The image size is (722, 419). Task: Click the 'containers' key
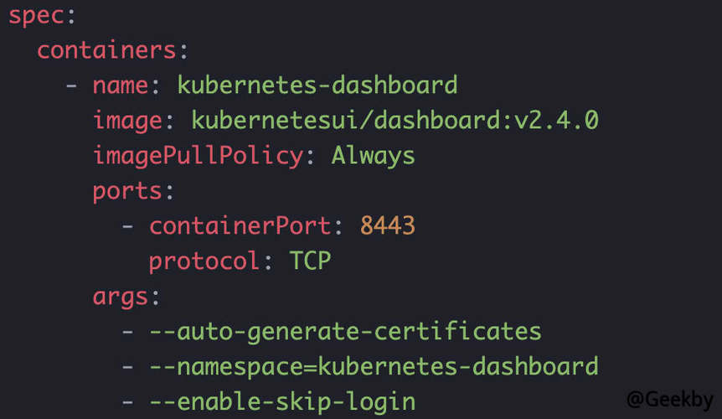106,50
